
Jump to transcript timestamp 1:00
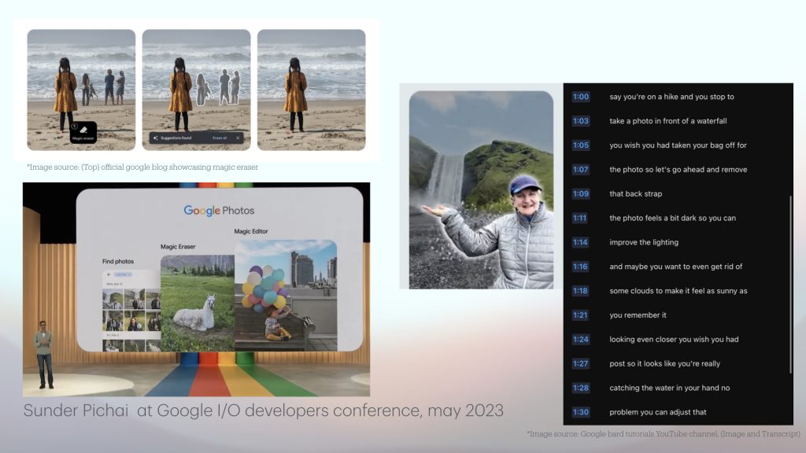click(x=581, y=97)
